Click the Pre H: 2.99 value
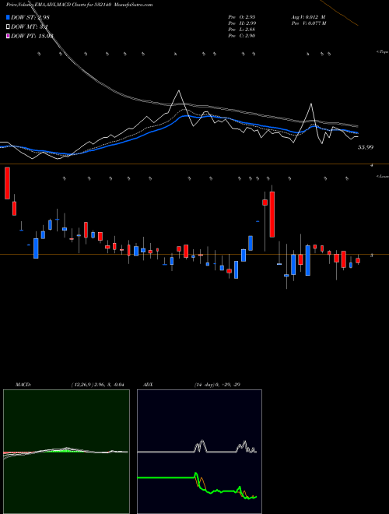This screenshot has height=514, width=389. (x=242, y=23)
